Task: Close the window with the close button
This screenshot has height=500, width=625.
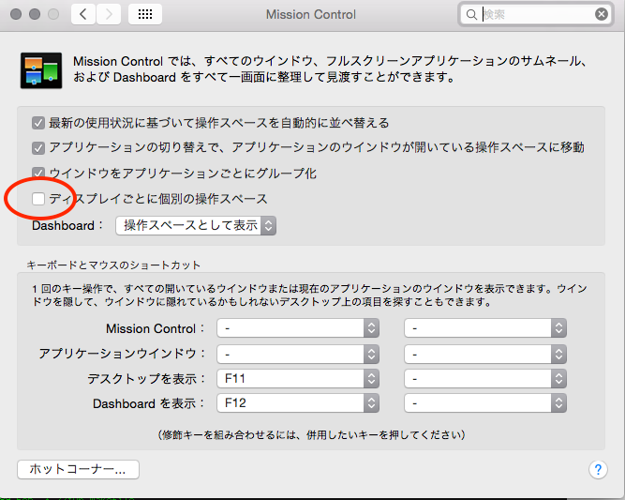Action: [16, 14]
